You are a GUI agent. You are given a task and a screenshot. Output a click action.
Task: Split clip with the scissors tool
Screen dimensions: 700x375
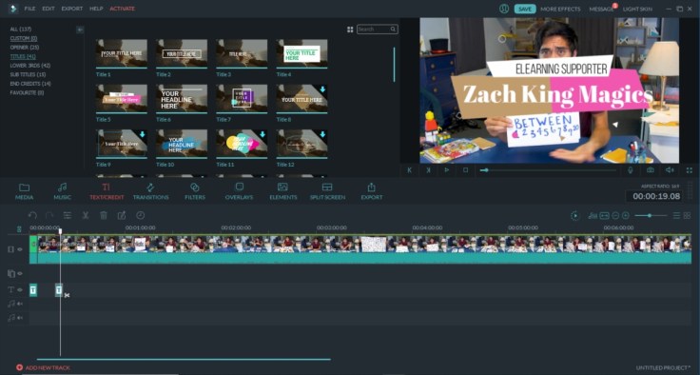tap(85, 215)
